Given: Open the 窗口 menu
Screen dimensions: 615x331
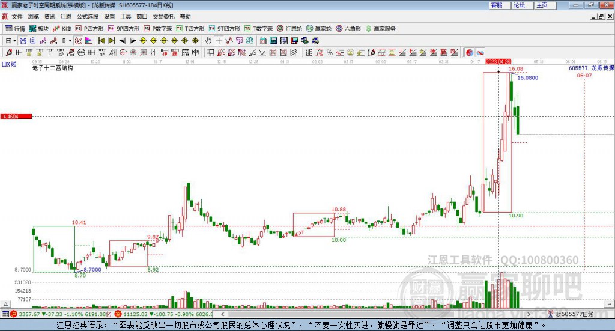Looking at the screenshot, I should point(142,16).
